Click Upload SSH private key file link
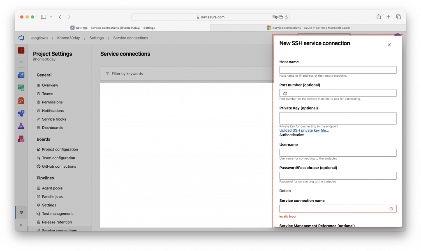 click(304, 130)
